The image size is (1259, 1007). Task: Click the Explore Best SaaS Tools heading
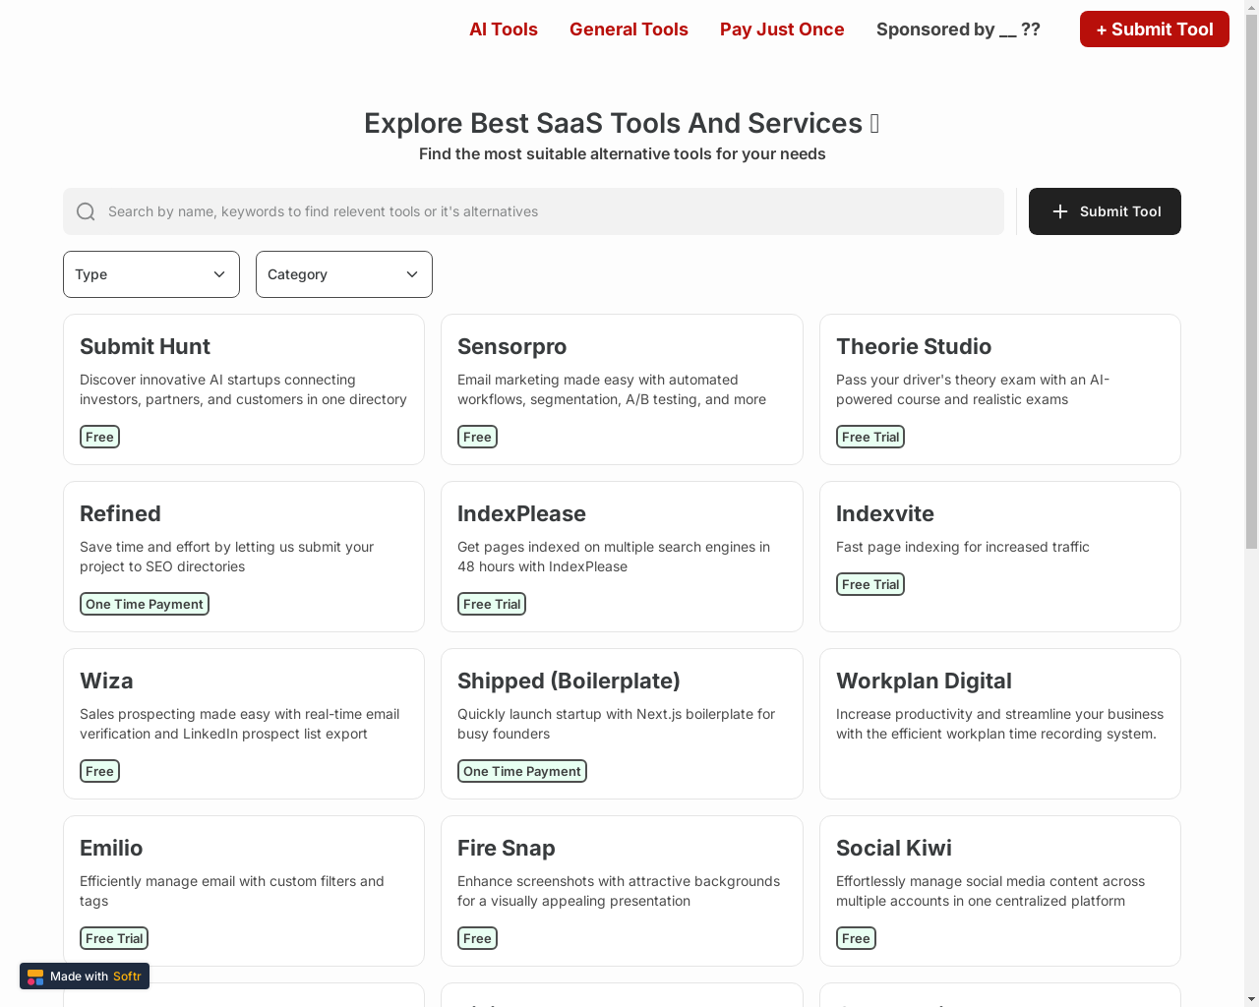622,123
